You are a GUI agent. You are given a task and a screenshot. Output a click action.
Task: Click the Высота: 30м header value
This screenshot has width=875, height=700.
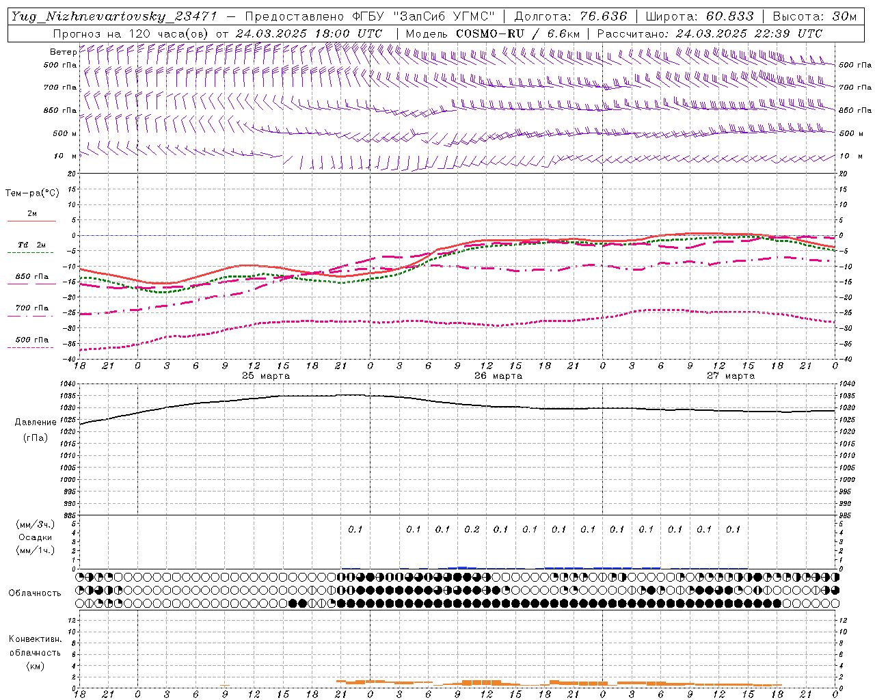(814, 16)
